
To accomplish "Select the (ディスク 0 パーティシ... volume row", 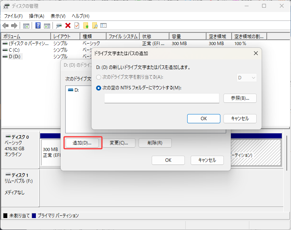I will coord(26,44).
